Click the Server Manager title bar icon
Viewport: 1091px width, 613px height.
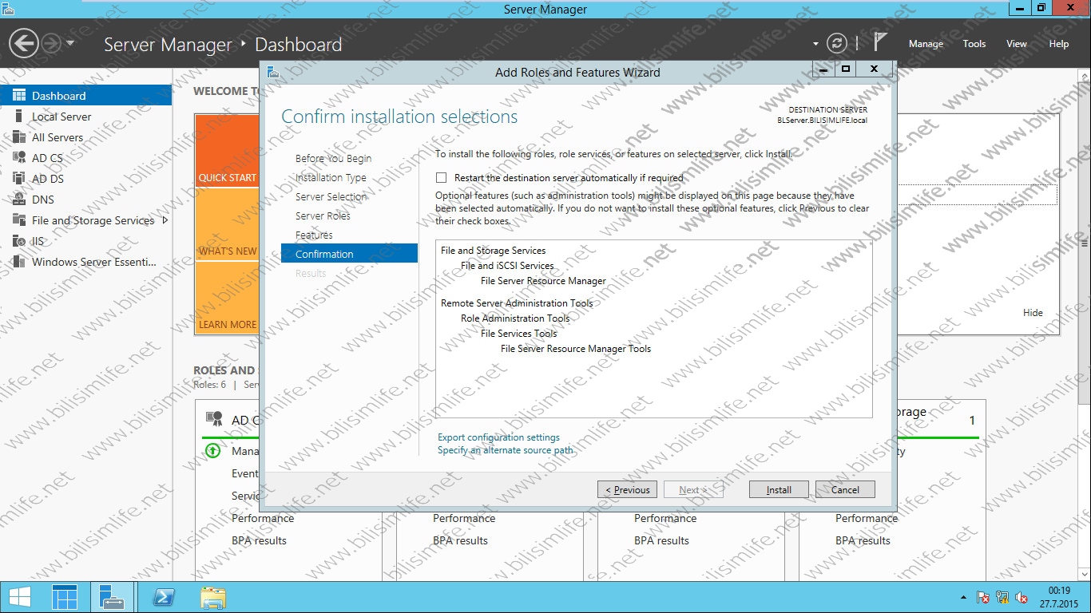(x=8, y=9)
